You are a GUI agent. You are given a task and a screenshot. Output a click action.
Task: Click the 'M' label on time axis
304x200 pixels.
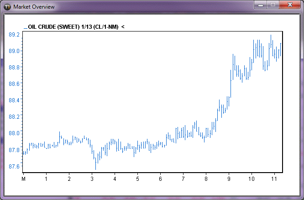tap(23, 179)
